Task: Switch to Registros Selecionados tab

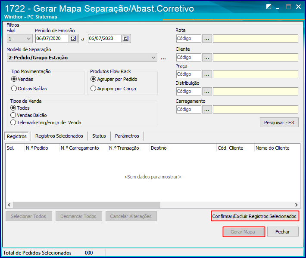Action: (x=59, y=136)
